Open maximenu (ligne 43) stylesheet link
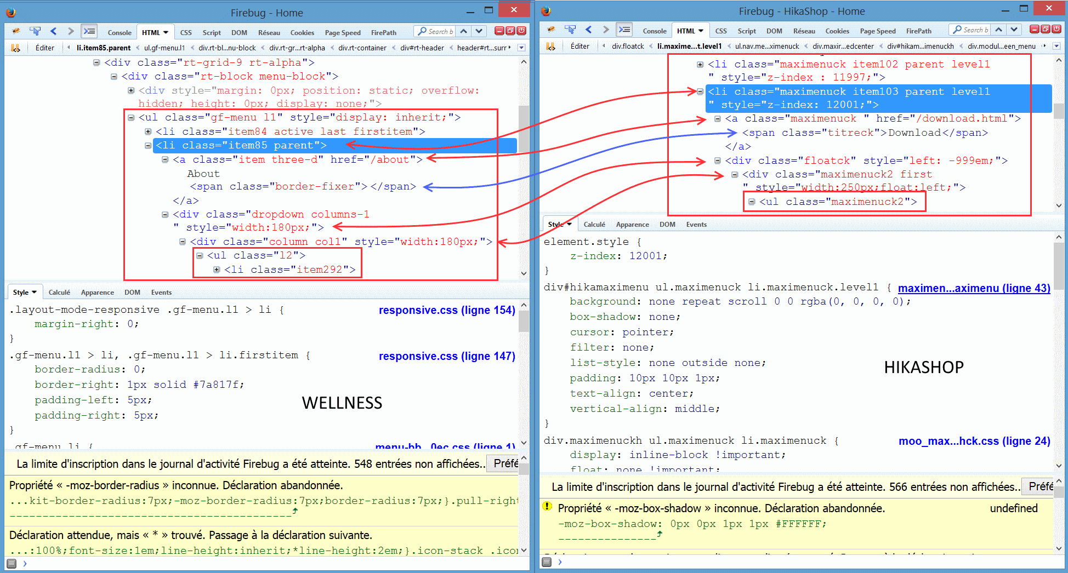The width and height of the screenshot is (1068, 573). pyautogui.click(x=974, y=288)
